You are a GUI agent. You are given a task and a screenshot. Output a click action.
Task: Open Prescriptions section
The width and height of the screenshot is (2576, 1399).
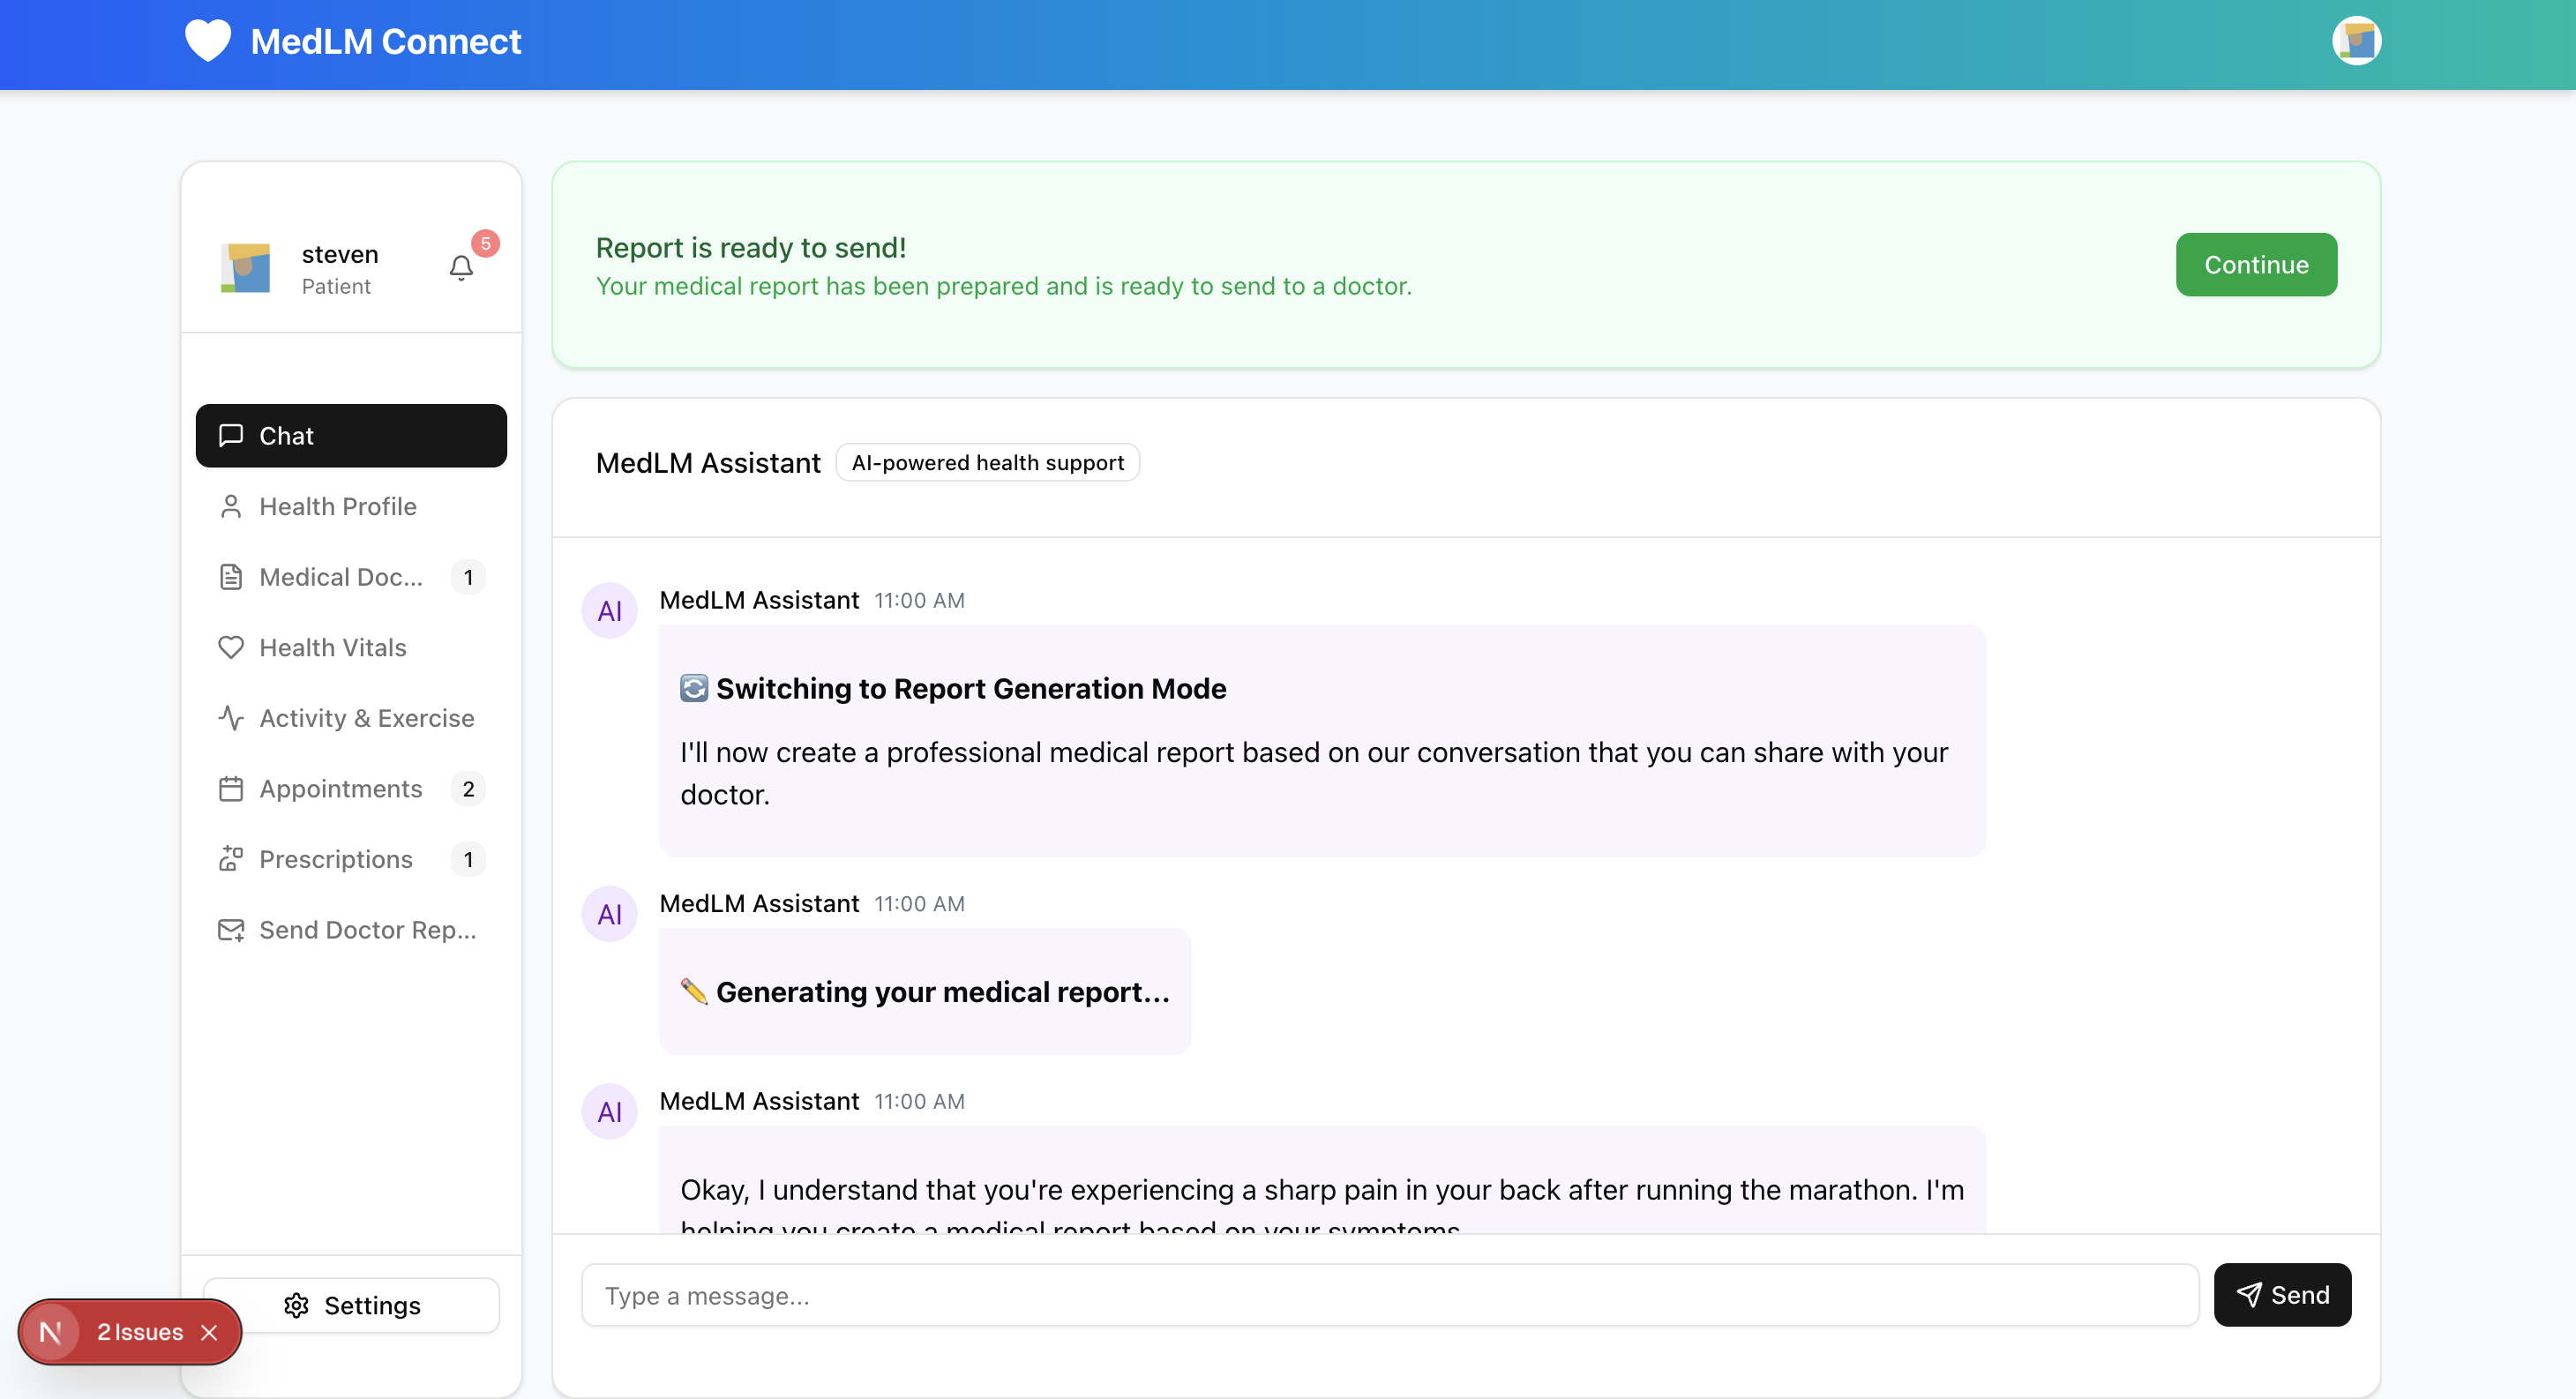(x=335, y=859)
